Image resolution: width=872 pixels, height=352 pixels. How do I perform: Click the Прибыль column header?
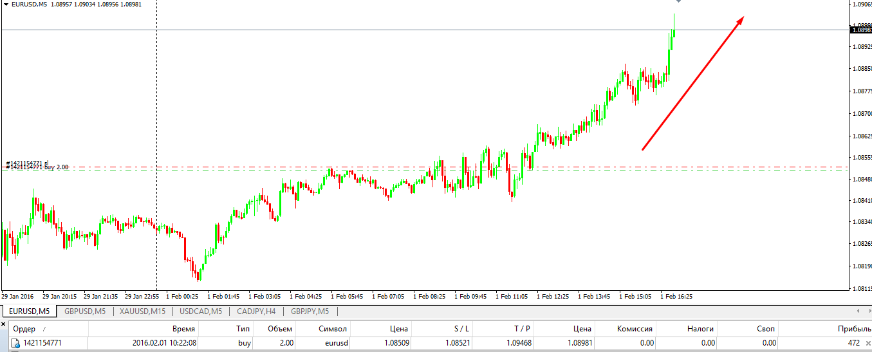(849, 329)
